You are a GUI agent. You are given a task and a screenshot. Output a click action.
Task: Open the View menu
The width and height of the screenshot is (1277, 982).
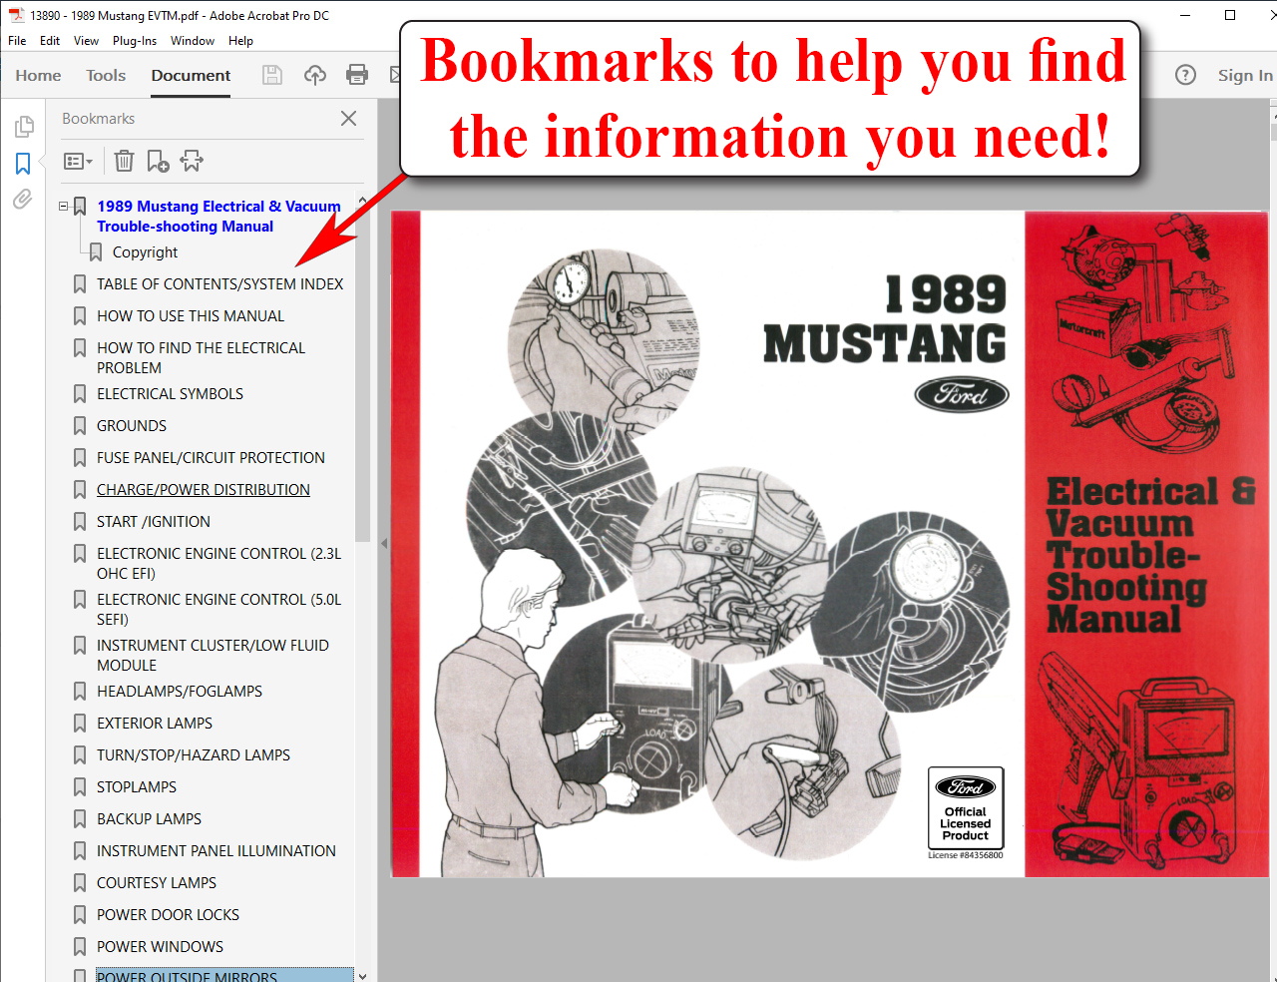click(x=86, y=41)
